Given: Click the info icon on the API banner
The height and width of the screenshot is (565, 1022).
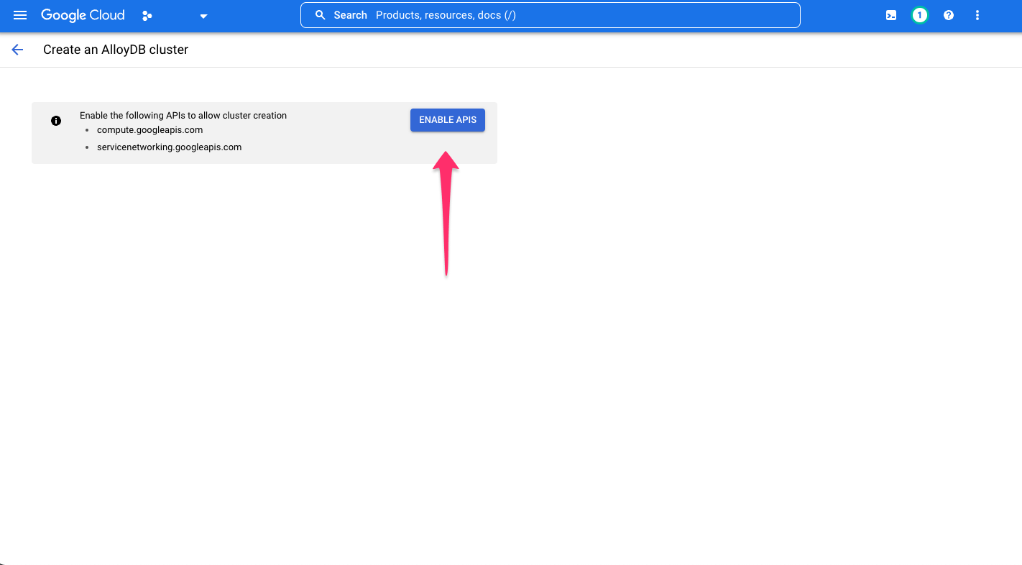Looking at the screenshot, I should click(55, 120).
